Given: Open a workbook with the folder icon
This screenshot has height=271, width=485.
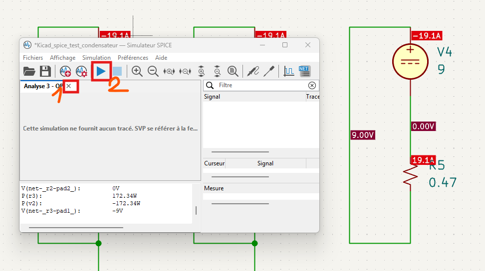Looking at the screenshot, I should click(29, 71).
